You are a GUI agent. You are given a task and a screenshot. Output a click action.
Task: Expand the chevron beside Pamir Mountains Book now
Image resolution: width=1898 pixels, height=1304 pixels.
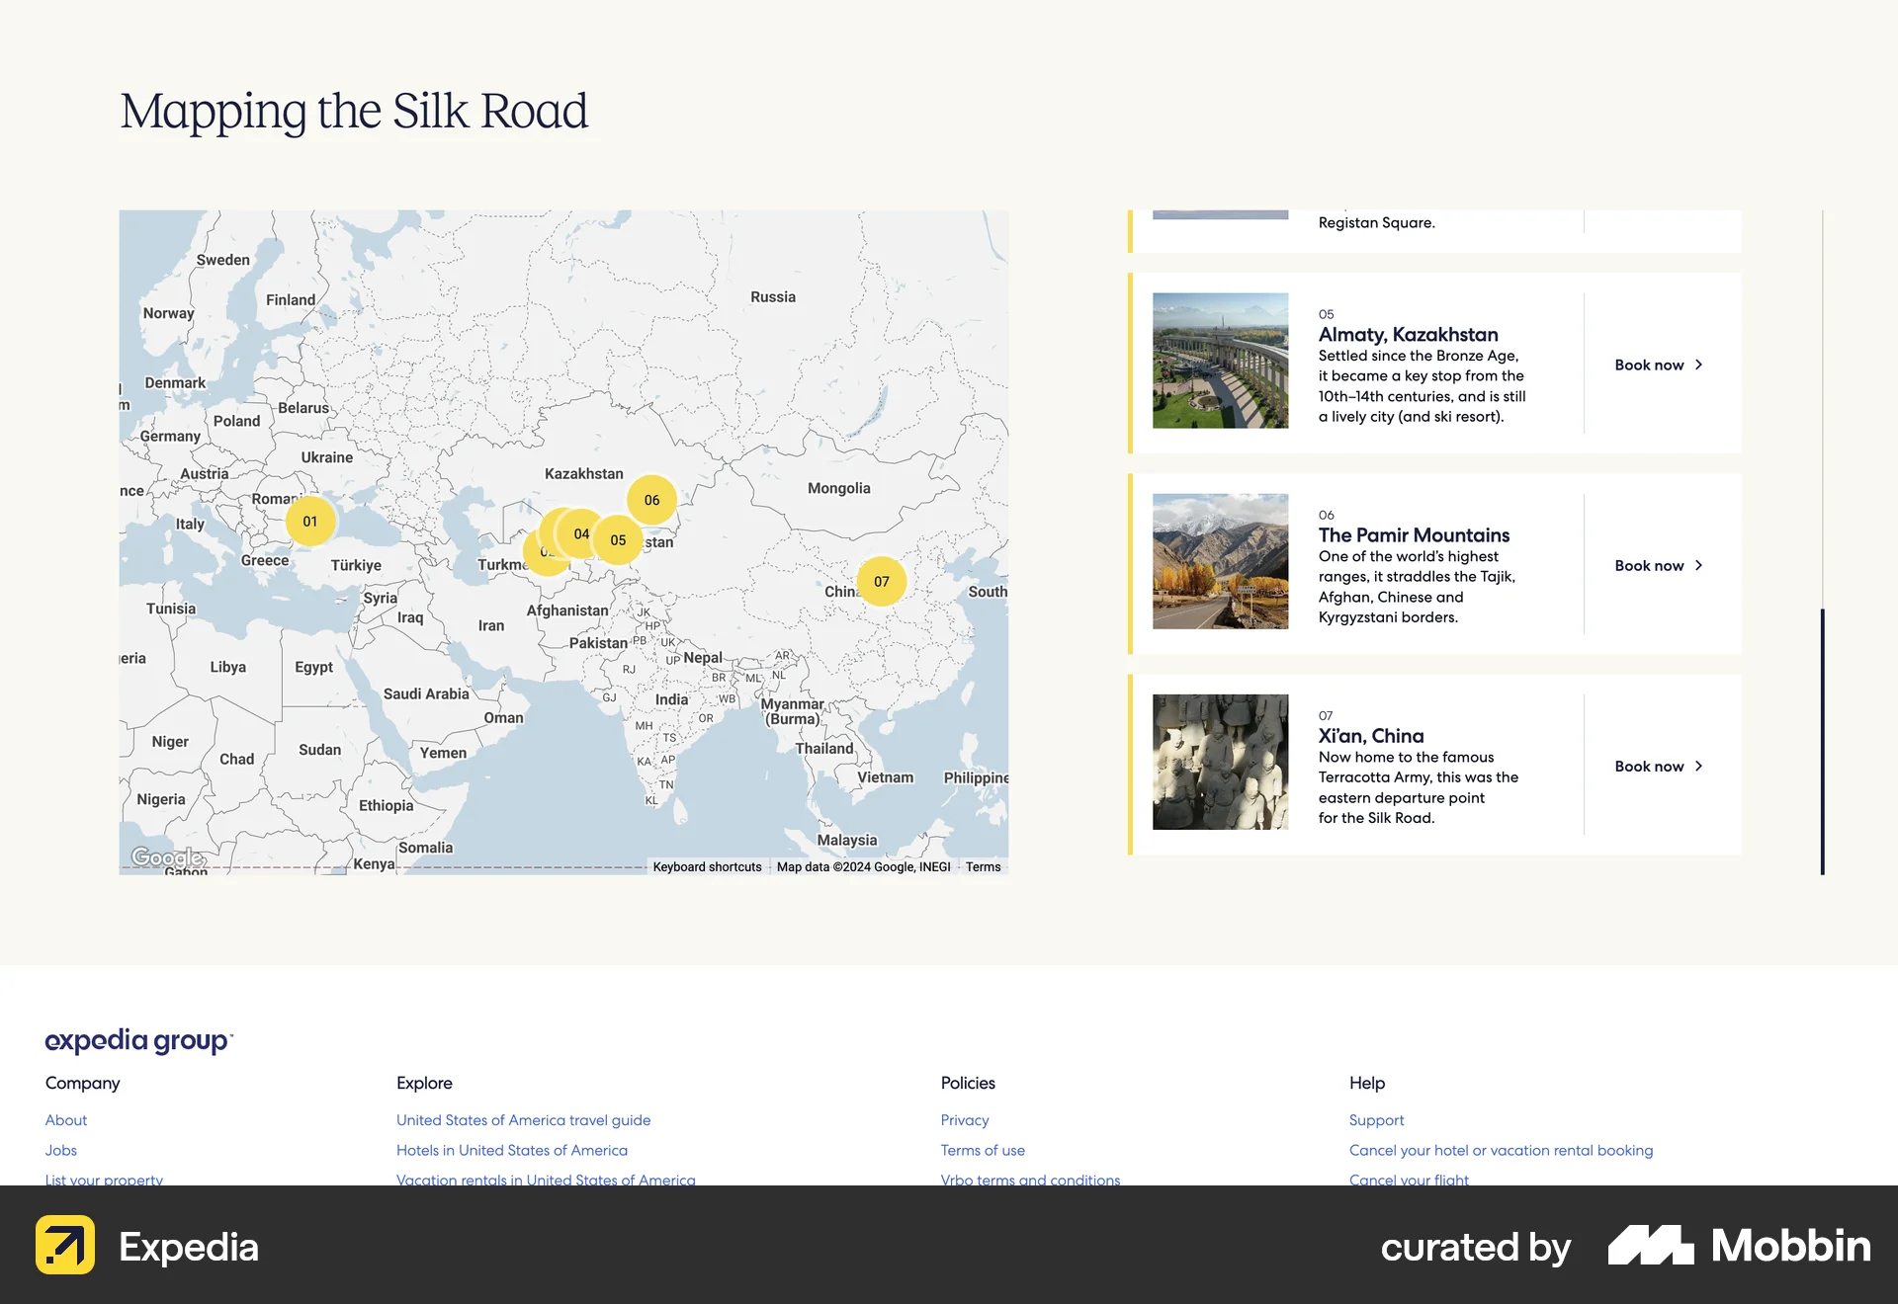1699,565
